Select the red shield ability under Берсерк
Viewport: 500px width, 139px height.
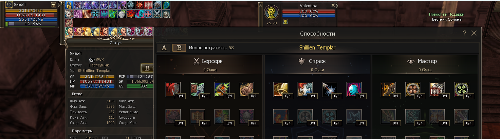[173, 89]
